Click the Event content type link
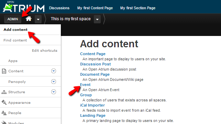This screenshot has width=221, height=124. (x=85, y=85)
